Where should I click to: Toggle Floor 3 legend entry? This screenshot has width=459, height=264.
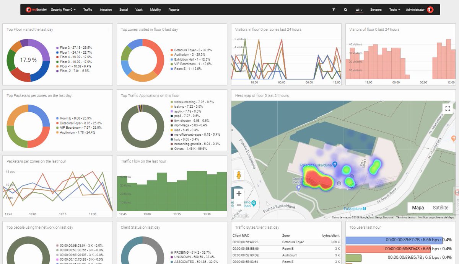coord(74,48)
